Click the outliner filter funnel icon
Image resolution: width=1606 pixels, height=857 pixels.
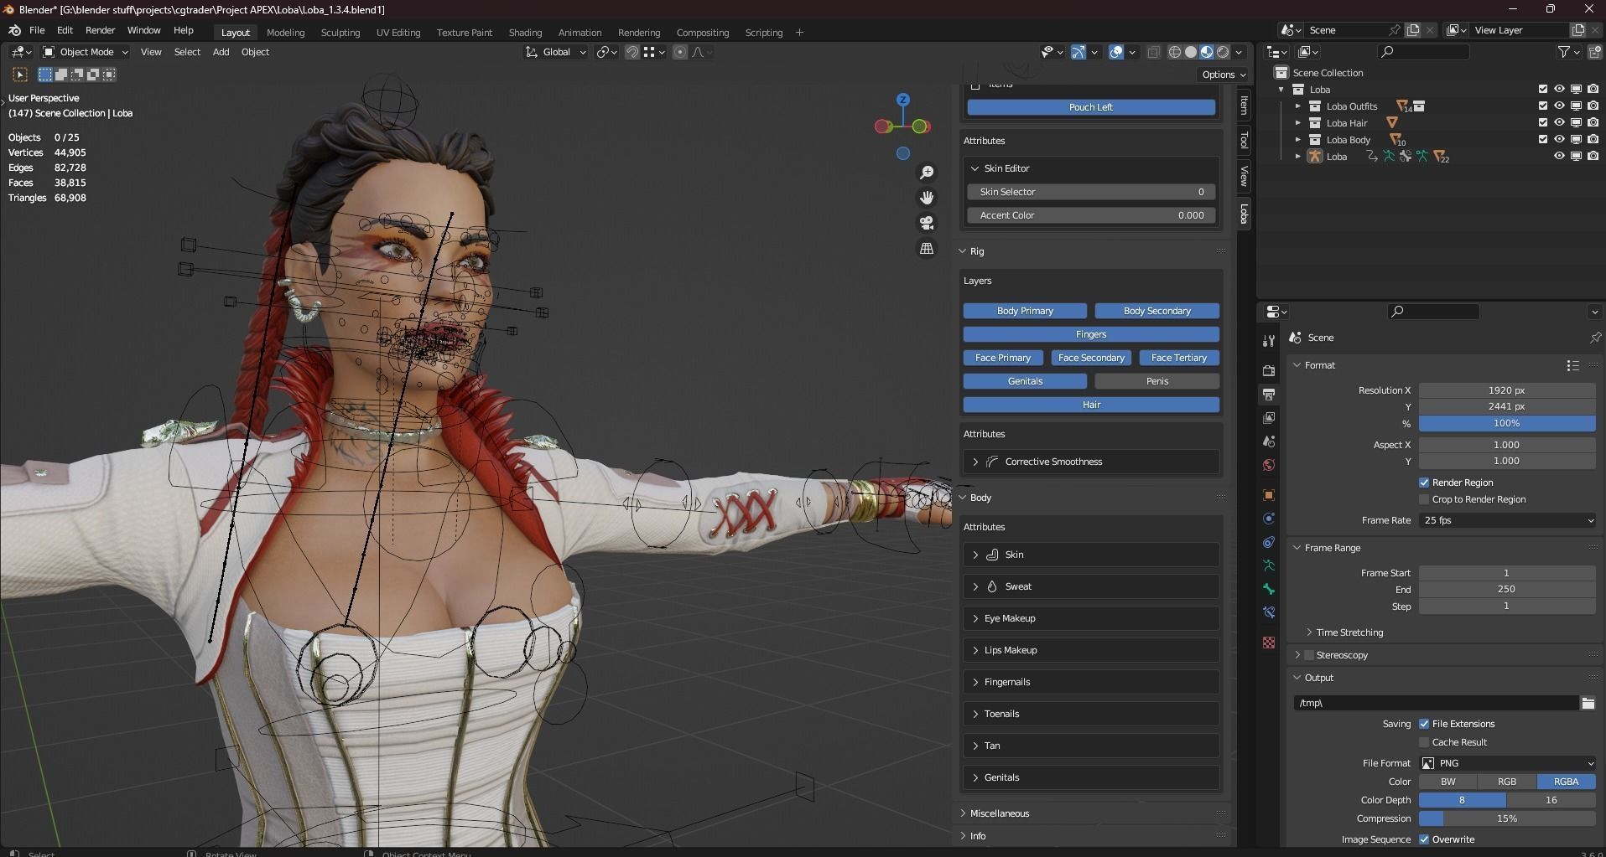pyautogui.click(x=1564, y=52)
